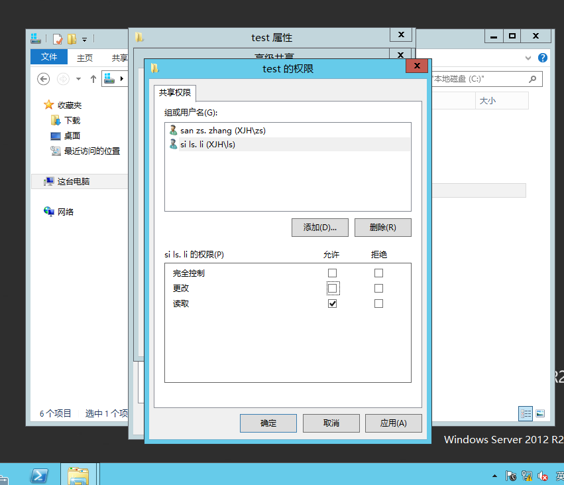
Task: Click the New Folder quick access icon
Action: [72, 39]
